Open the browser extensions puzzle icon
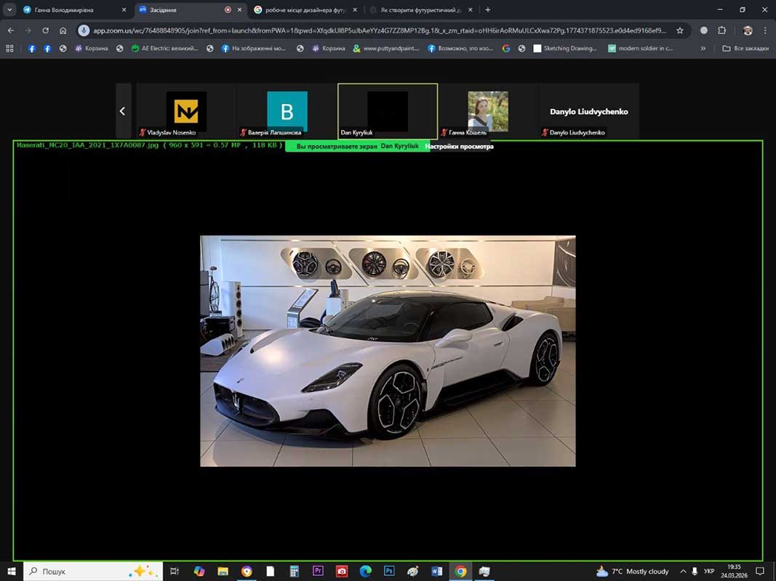Image resolution: width=776 pixels, height=581 pixels. click(x=721, y=31)
